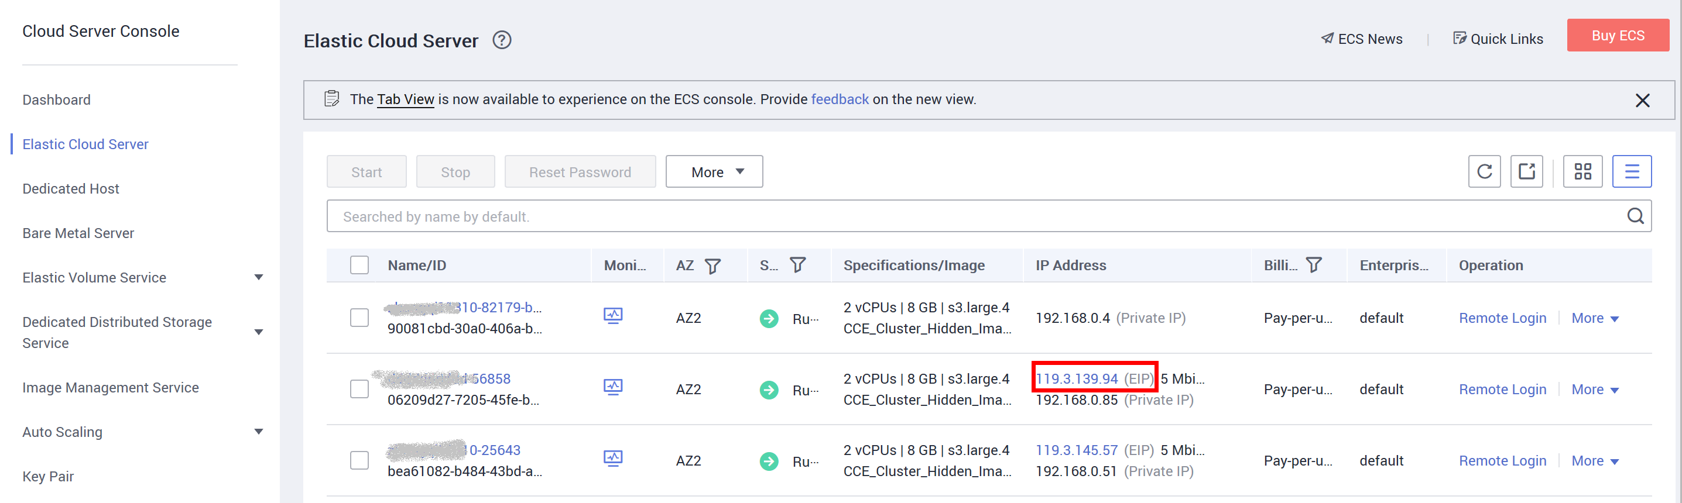Remote Login to server 192.168.0.51
This screenshot has height=503, width=1682.
point(1502,460)
